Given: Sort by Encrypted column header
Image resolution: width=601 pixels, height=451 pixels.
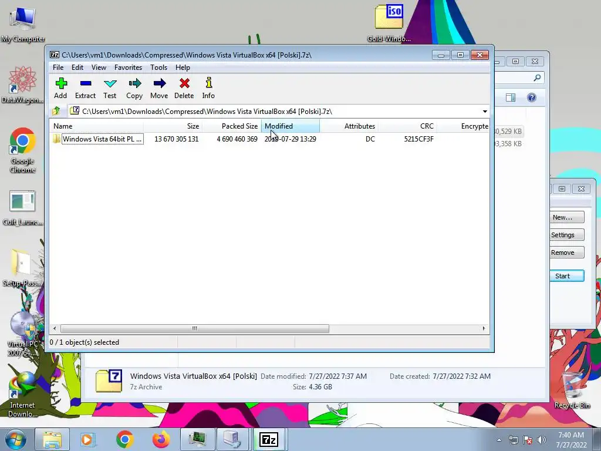Looking at the screenshot, I should [x=463, y=126].
